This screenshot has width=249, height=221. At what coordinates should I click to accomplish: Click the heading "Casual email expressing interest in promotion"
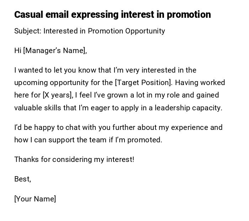coord(112,15)
